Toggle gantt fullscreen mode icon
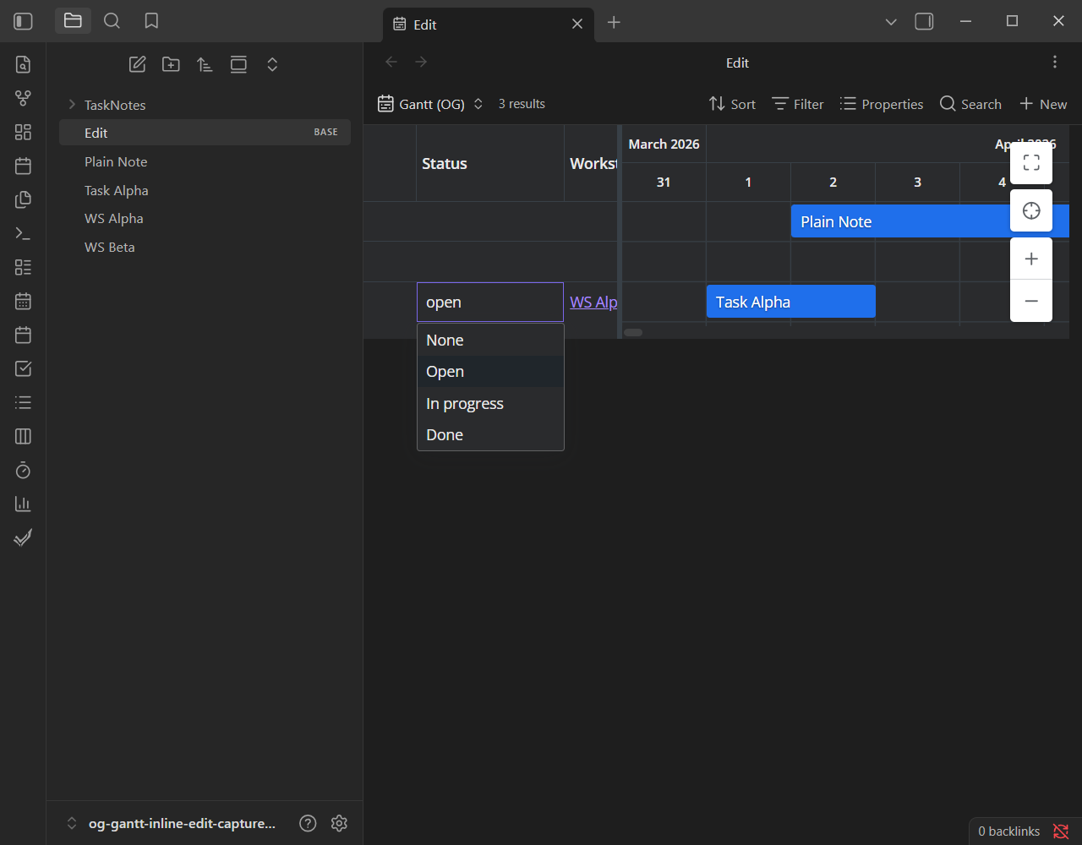1082x845 pixels. (x=1031, y=163)
